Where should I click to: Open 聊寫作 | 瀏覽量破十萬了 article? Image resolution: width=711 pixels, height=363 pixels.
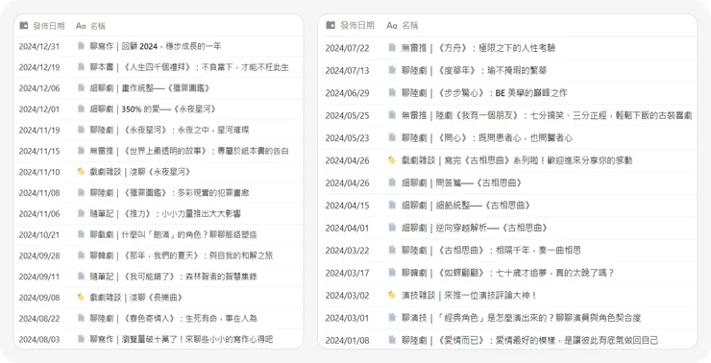(182, 339)
